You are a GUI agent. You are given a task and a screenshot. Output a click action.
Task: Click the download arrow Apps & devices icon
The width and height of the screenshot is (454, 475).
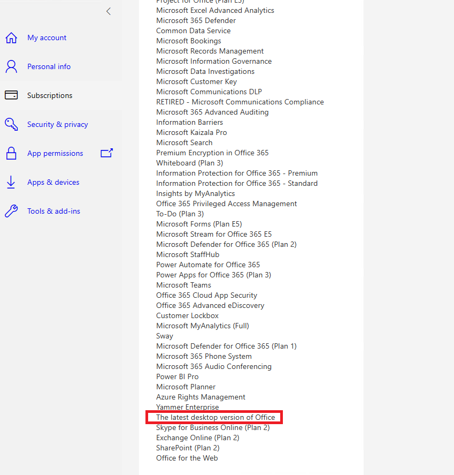pyautogui.click(x=11, y=182)
